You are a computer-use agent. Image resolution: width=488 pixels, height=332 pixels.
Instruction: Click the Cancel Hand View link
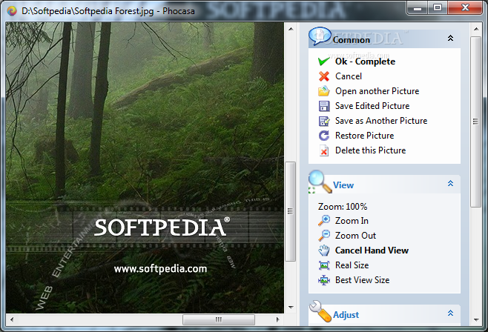(x=372, y=250)
